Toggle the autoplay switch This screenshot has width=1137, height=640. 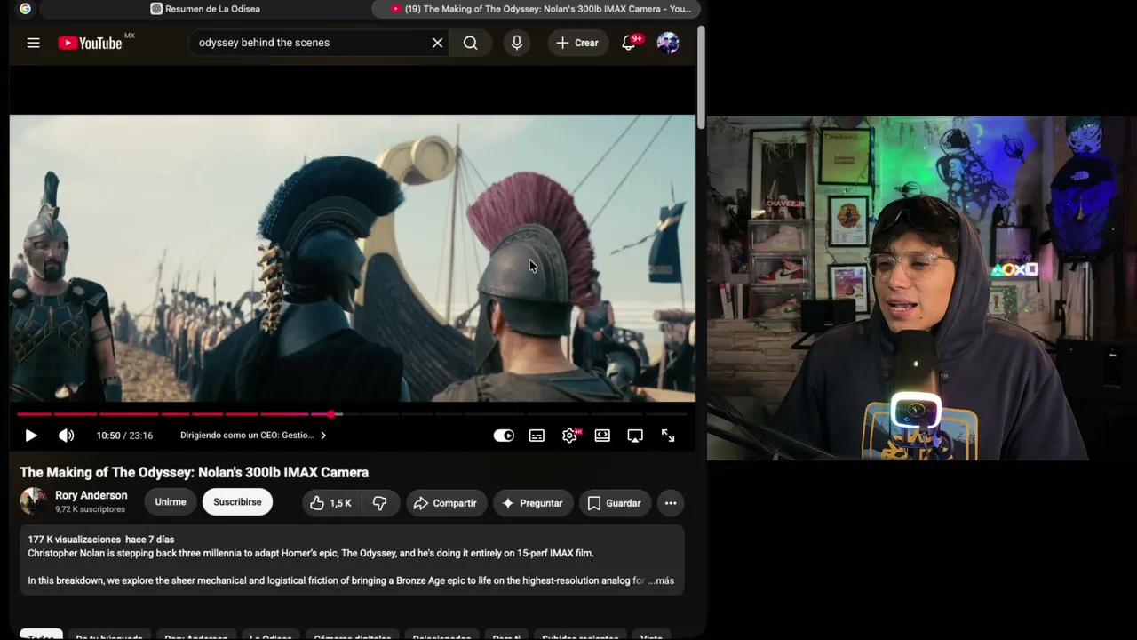click(504, 436)
